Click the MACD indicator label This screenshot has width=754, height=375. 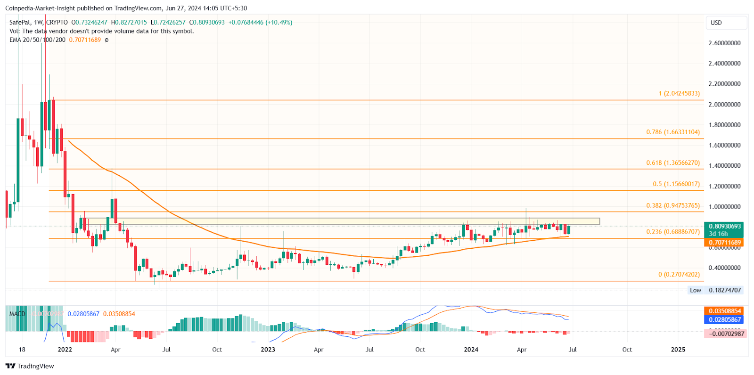pyautogui.click(x=17, y=314)
